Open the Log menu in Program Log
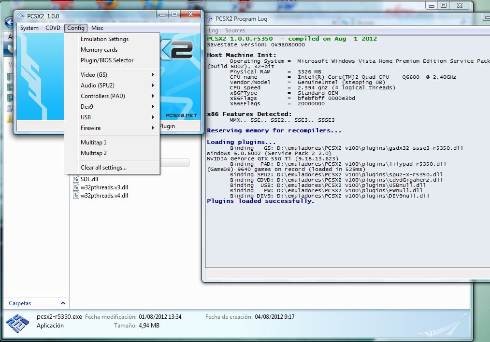This screenshot has height=342, width=490. click(214, 30)
